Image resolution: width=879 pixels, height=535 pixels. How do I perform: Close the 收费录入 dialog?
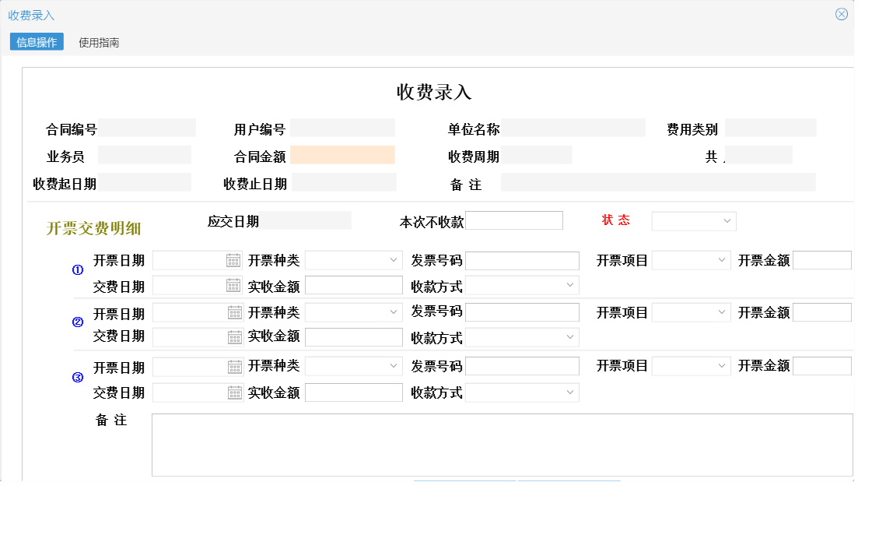[x=840, y=13]
